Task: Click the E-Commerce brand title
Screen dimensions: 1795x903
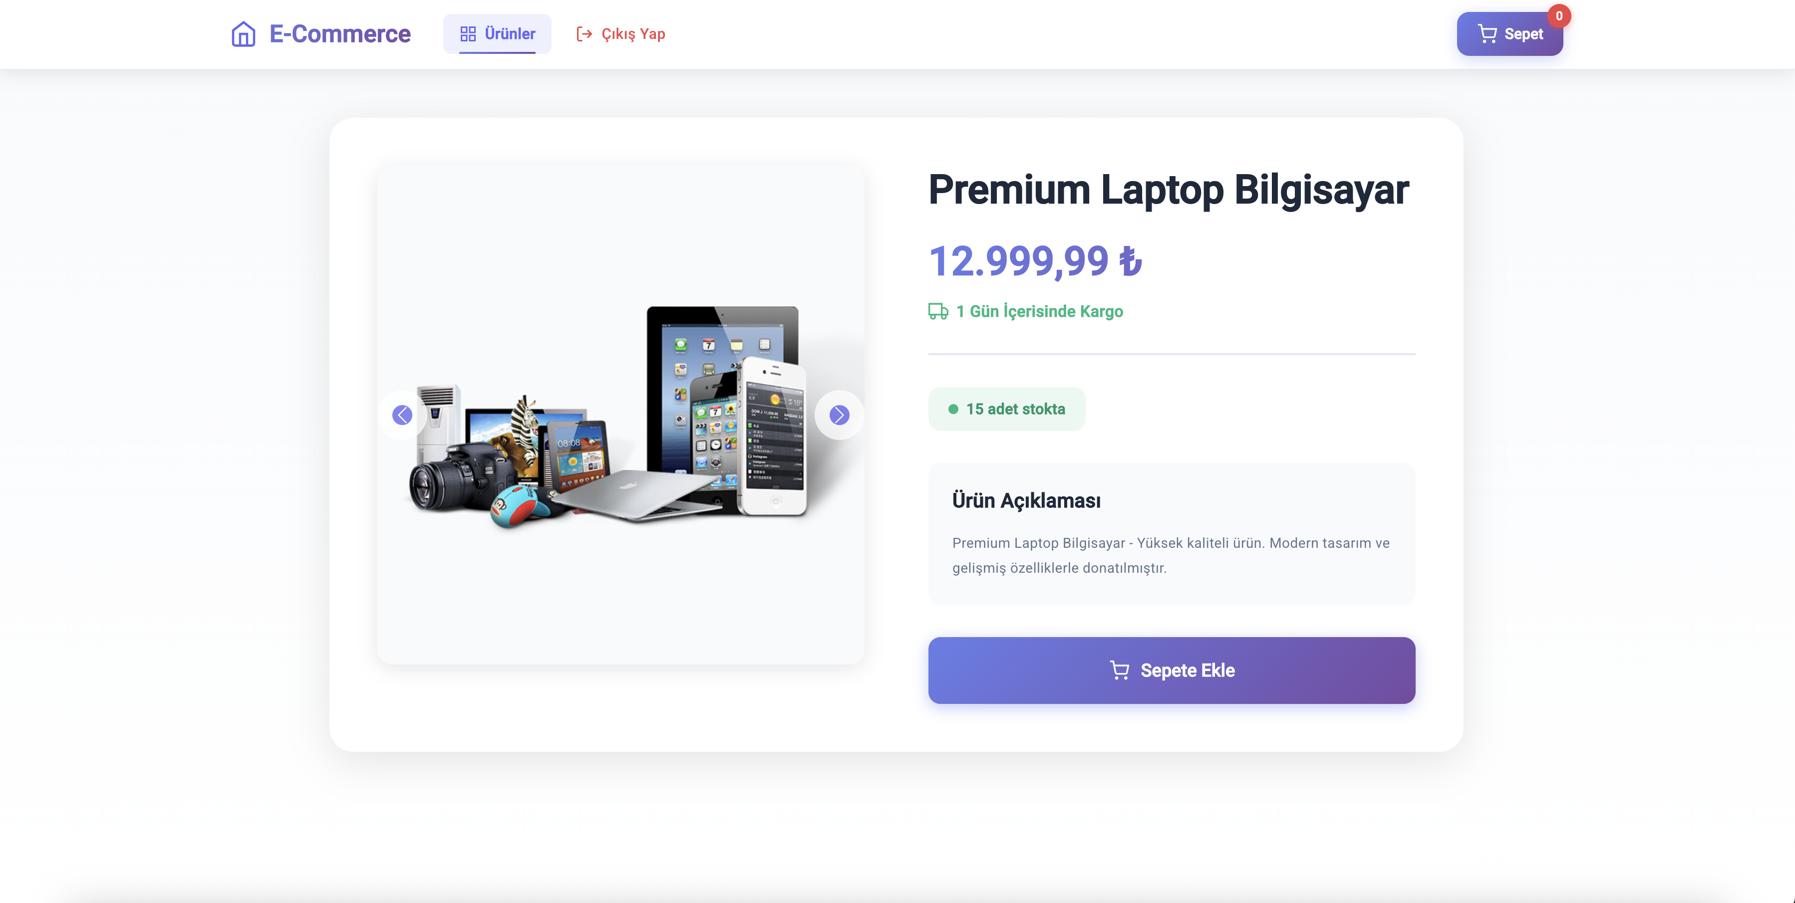Action: click(x=340, y=33)
